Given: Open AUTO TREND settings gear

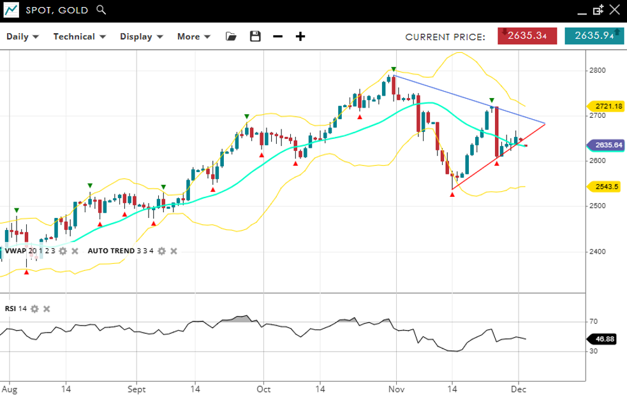Looking at the screenshot, I should [x=161, y=251].
